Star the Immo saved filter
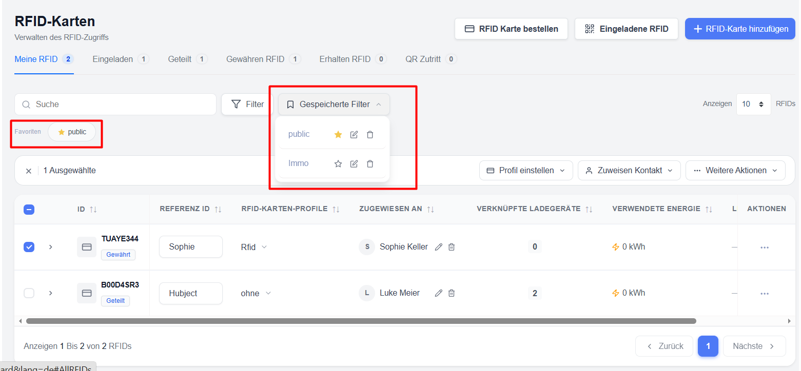Screen dimensions: 801x371 (338, 163)
